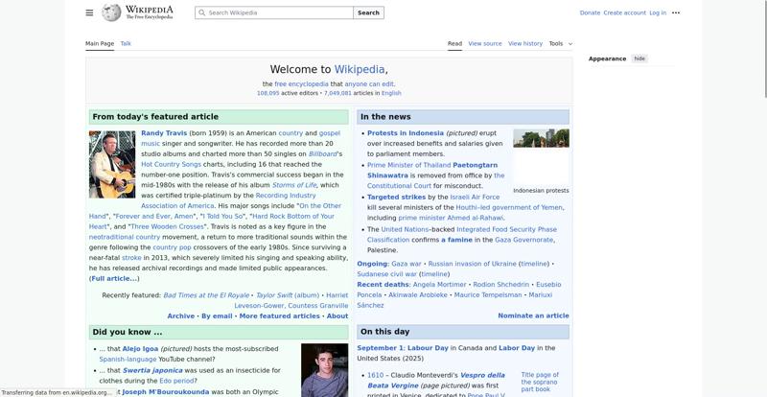Select the Main Page tab

point(100,43)
